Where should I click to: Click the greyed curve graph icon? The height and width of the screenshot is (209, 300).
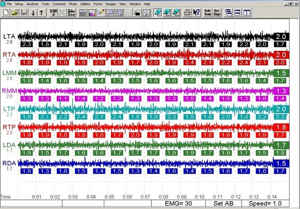point(128,13)
